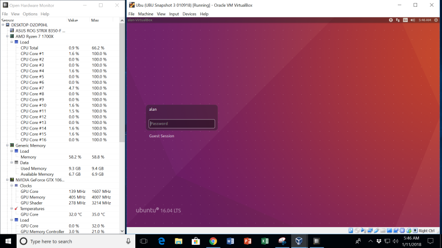Open Windows Action Center notifications
Image resolution: width=442 pixels, height=248 pixels.
430,241
